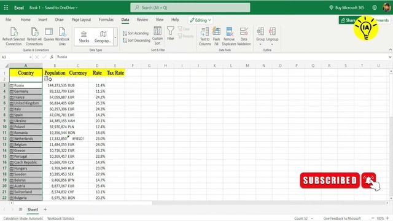Viewport: 393px width, 221px height.
Task: Convert to Geography data type
Action: pyautogui.click(x=103, y=37)
